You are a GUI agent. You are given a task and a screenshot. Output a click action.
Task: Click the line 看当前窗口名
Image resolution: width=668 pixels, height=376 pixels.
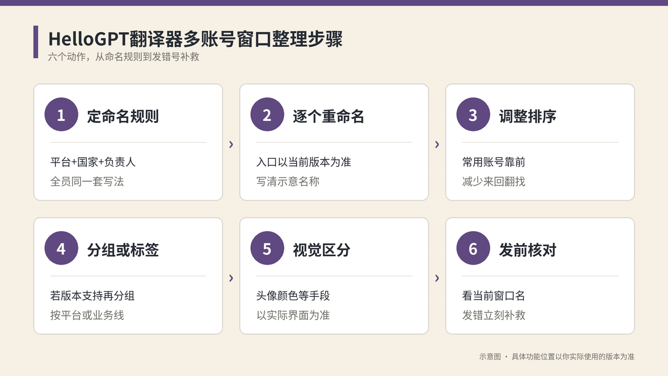tap(494, 296)
